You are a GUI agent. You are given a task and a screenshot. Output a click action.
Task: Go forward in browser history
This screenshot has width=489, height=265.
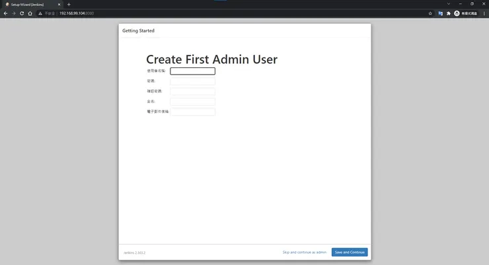click(x=13, y=13)
